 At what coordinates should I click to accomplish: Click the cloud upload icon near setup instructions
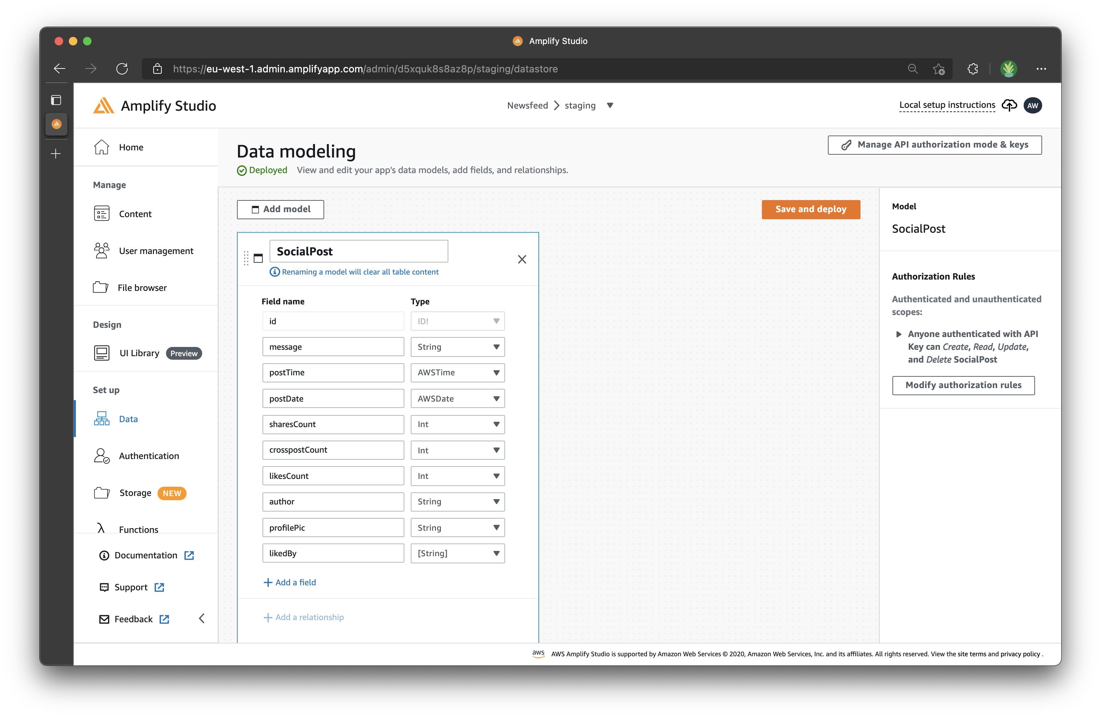pos(1009,105)
